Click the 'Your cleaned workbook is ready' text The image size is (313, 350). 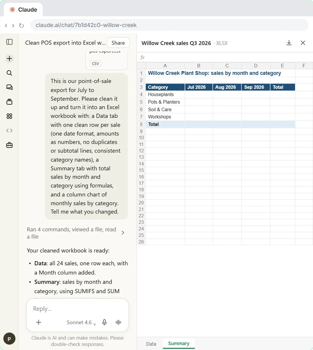tap(68, 250)
